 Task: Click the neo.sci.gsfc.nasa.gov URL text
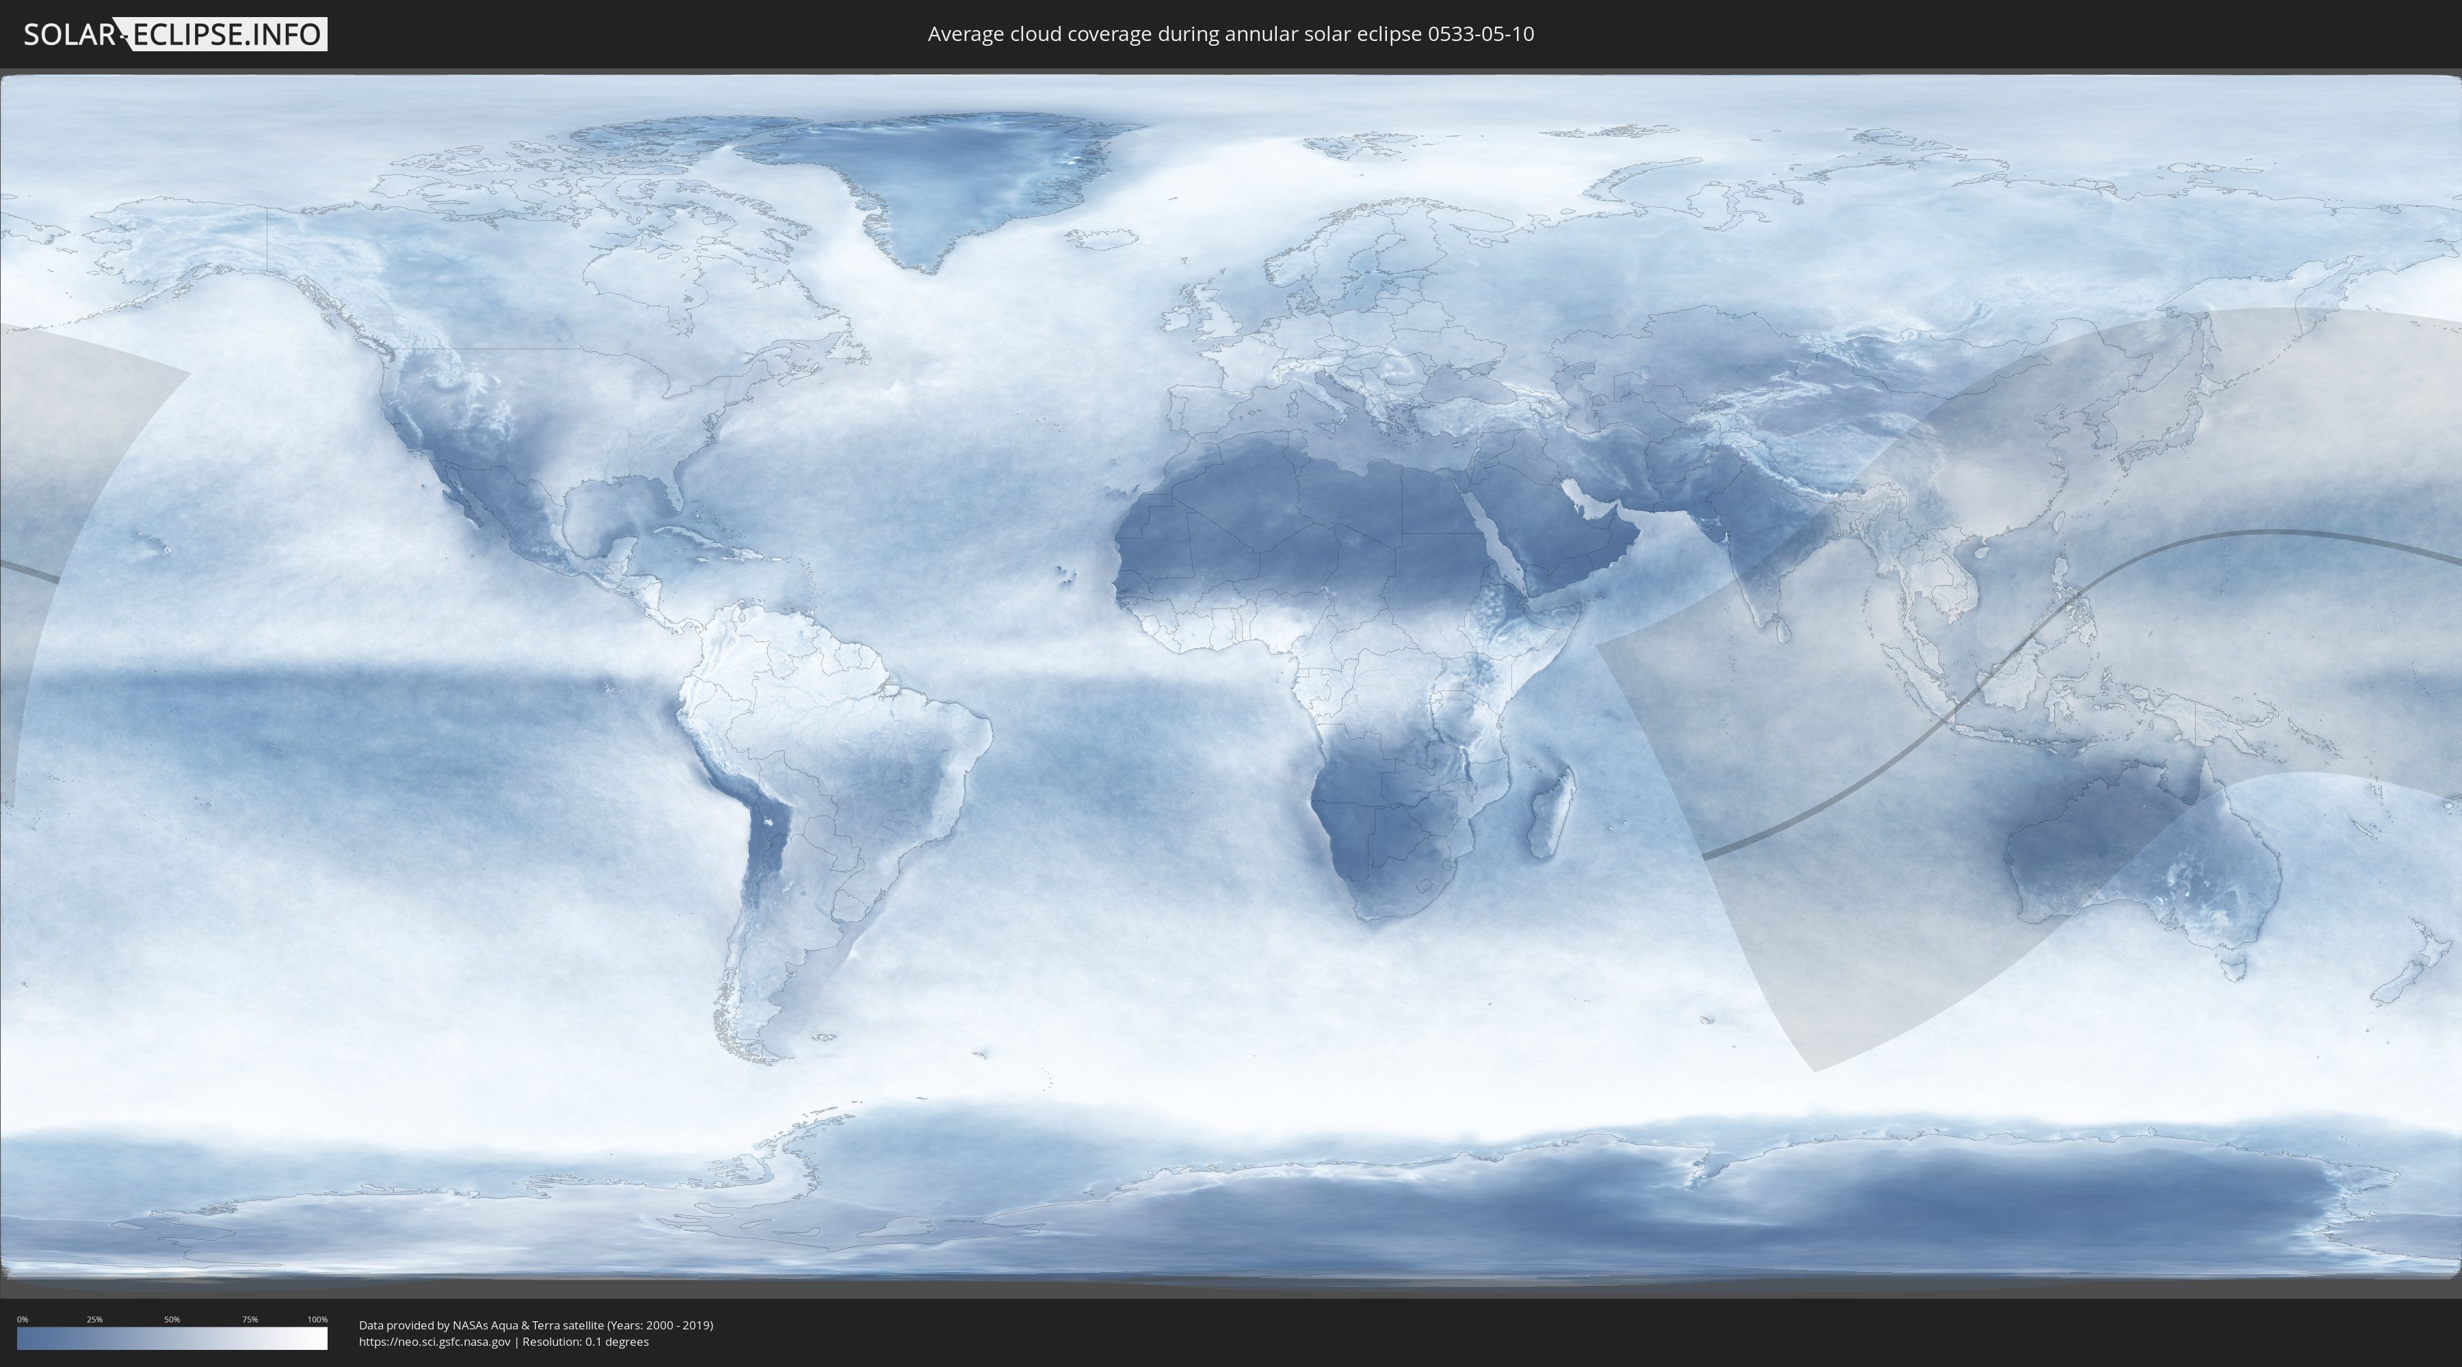click(434, 1341)
